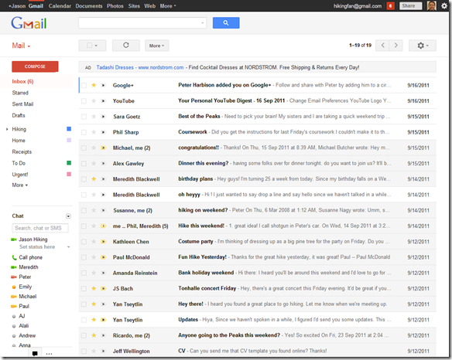The image size is (452, 360).
Task: Star the Sara Goetz email
Action: point(94,117)
